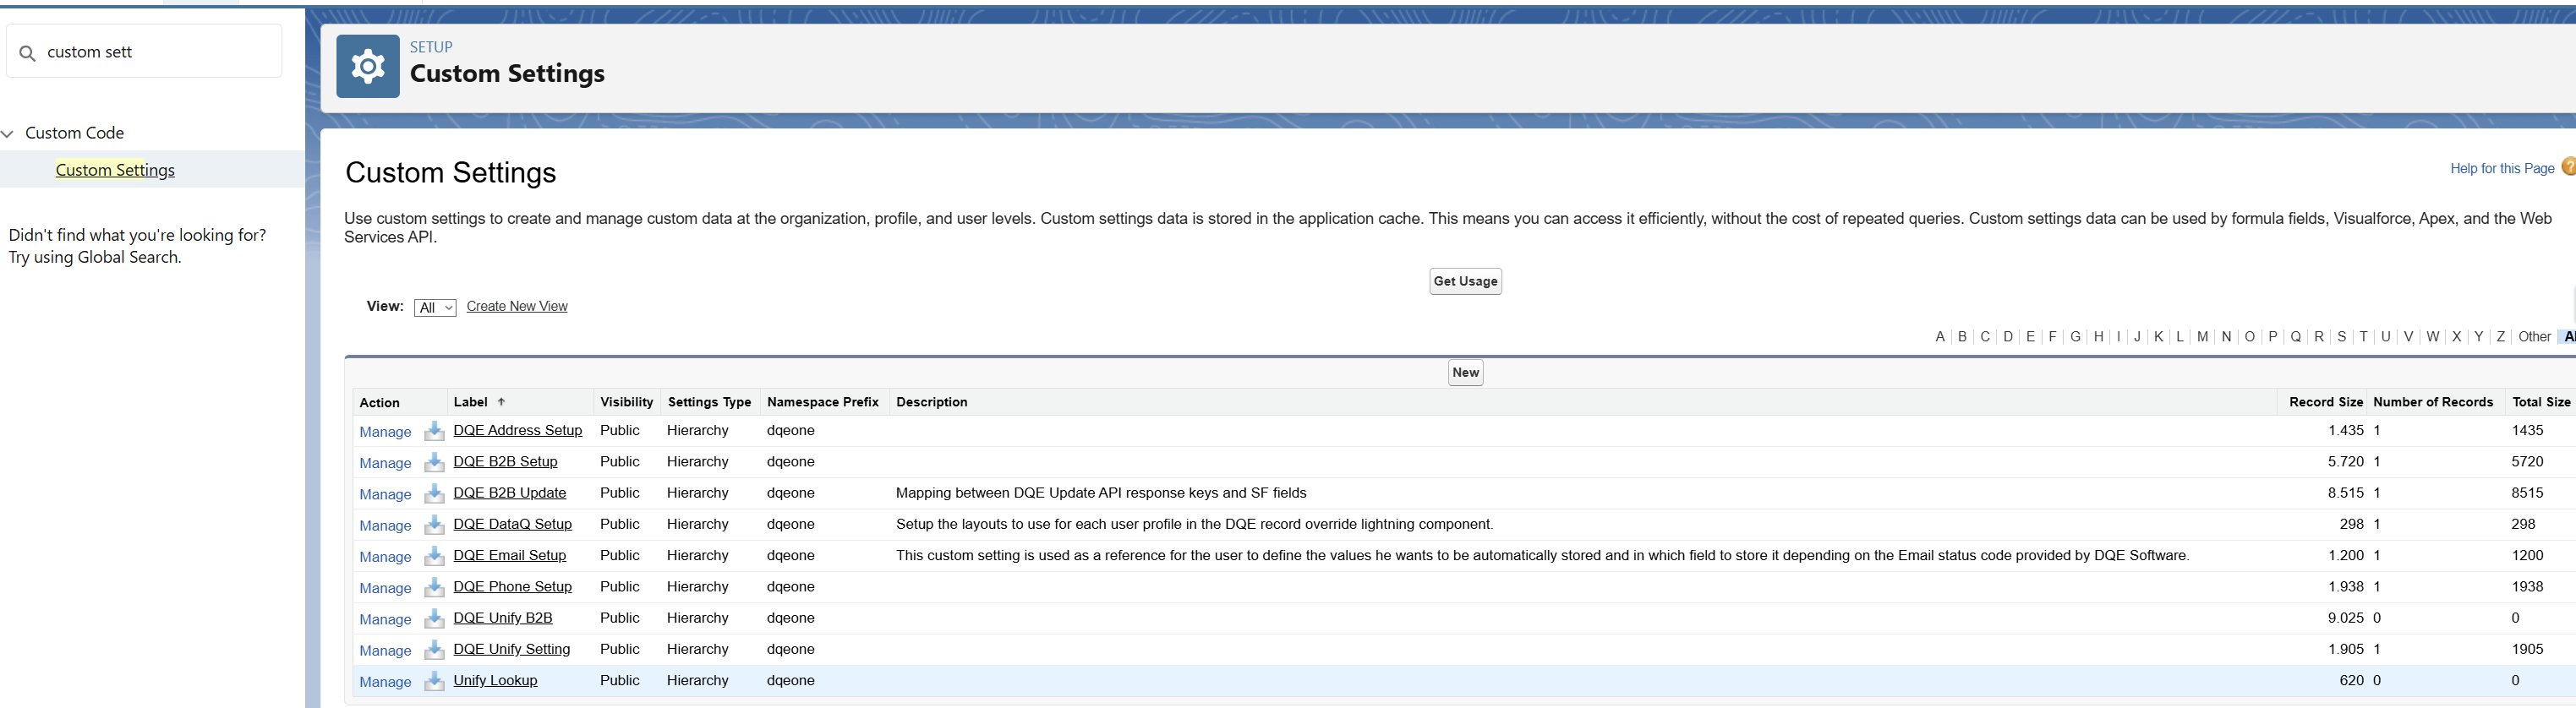
Task: Click download icon in DQE Phone Setup row
Action: click(434, 587)
